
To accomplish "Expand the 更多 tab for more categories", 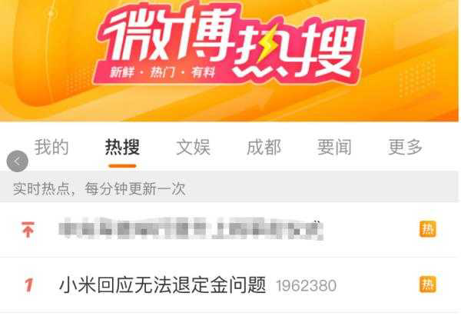I will tap(405, 147).
